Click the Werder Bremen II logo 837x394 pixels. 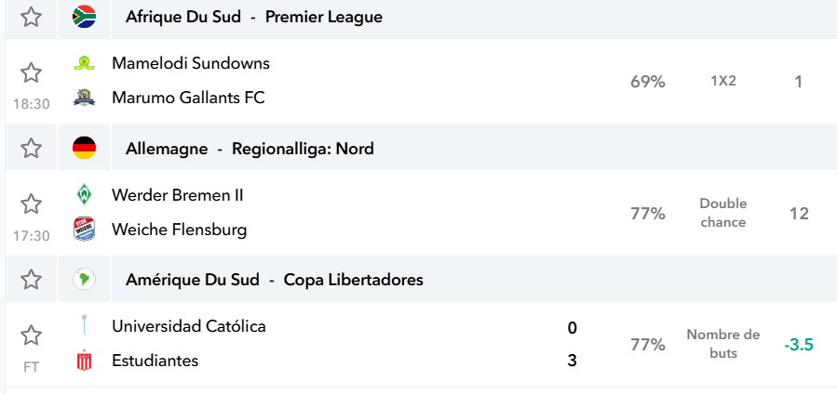pos(85,194)
